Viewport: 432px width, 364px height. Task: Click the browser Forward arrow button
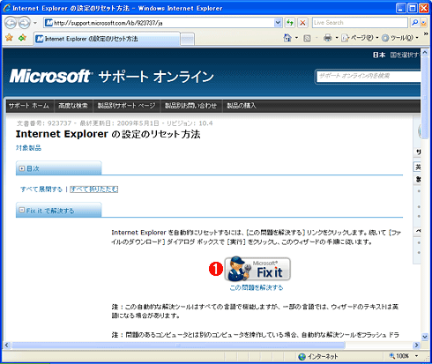tap(24, 23)
